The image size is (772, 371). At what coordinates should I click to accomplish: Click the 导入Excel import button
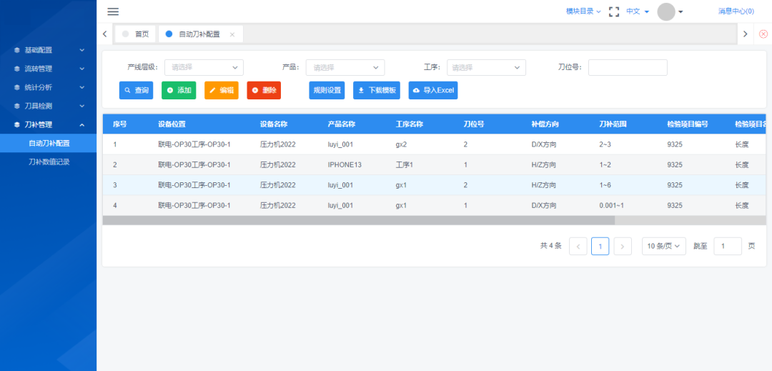[x=433, y=91]
